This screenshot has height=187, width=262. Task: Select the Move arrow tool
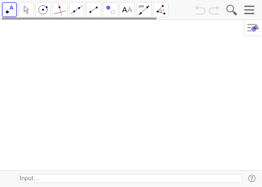[x=26, y=10]
